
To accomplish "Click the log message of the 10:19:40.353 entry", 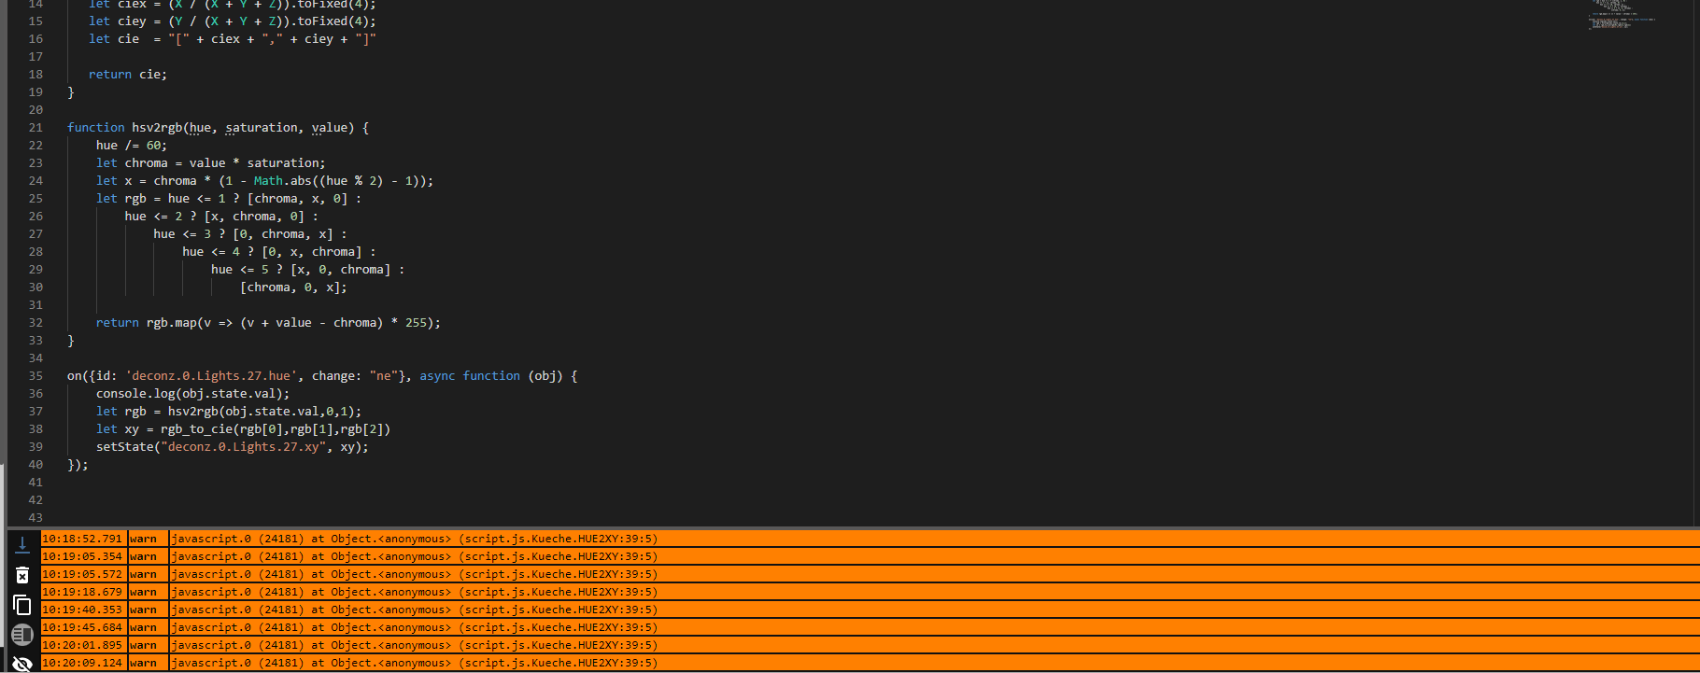I will (415, 610).
